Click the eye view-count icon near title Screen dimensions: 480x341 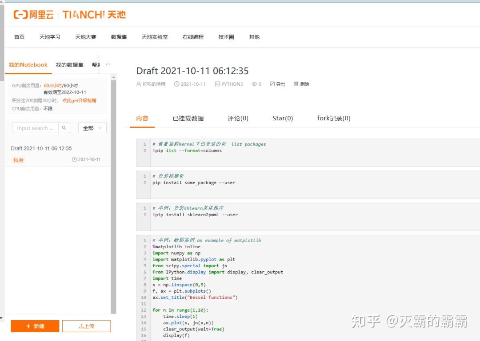click(254, 83)
